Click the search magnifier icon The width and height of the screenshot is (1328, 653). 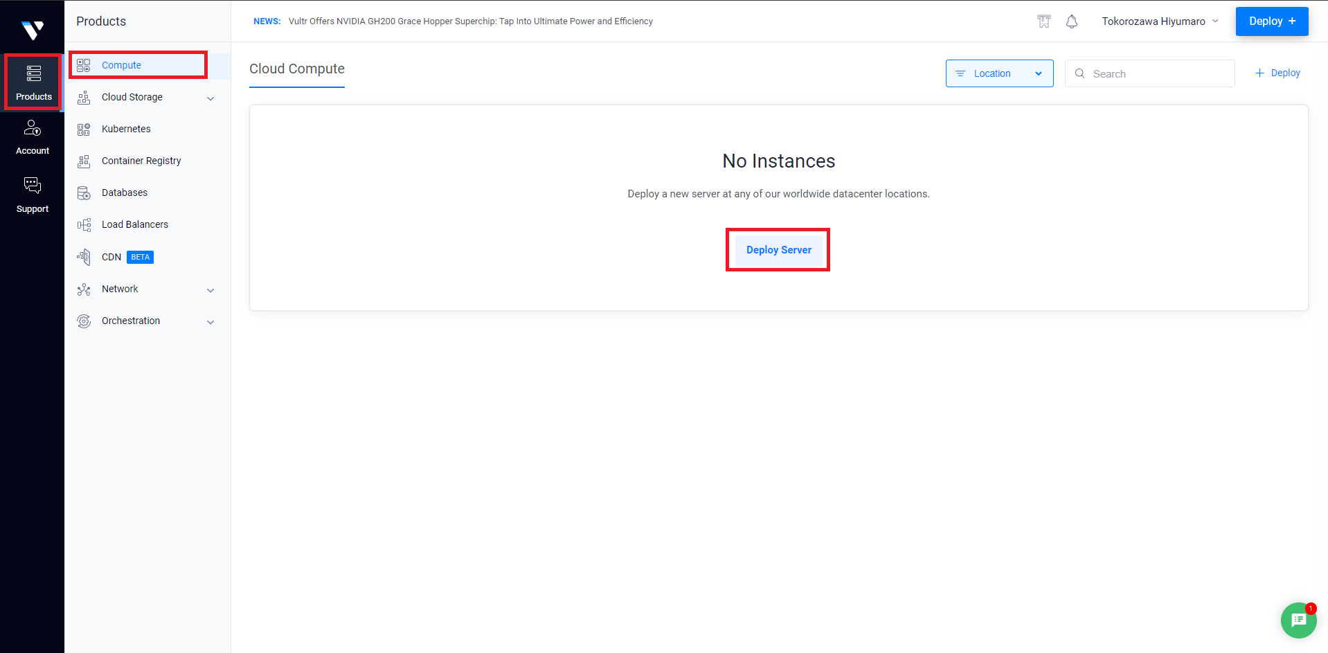[1079, 73]
